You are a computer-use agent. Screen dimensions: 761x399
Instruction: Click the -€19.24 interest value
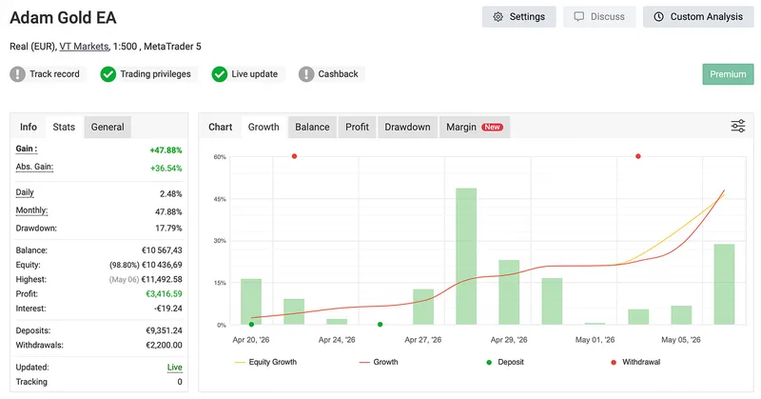pyautogui.click(x=168, y=309)
